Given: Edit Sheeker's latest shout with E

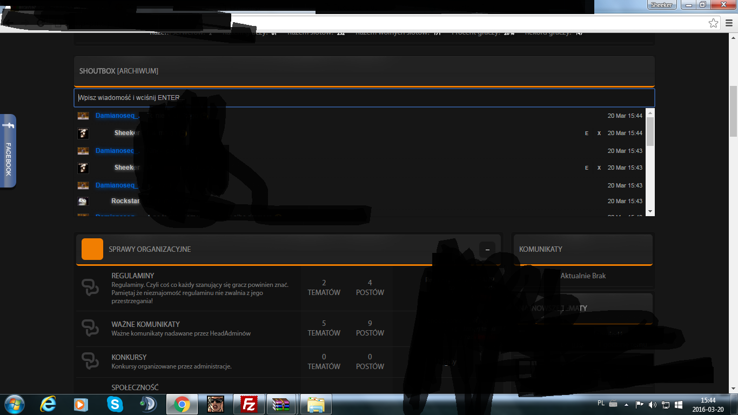Looking at the screenshot, I should [587, 133].
